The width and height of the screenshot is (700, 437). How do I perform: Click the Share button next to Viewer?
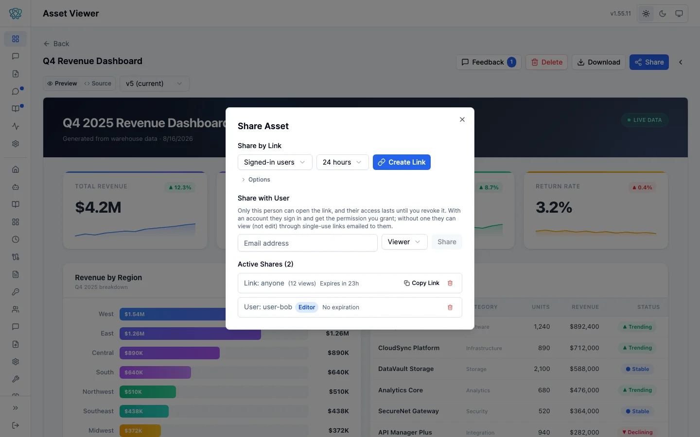click(x=447, y=242)
